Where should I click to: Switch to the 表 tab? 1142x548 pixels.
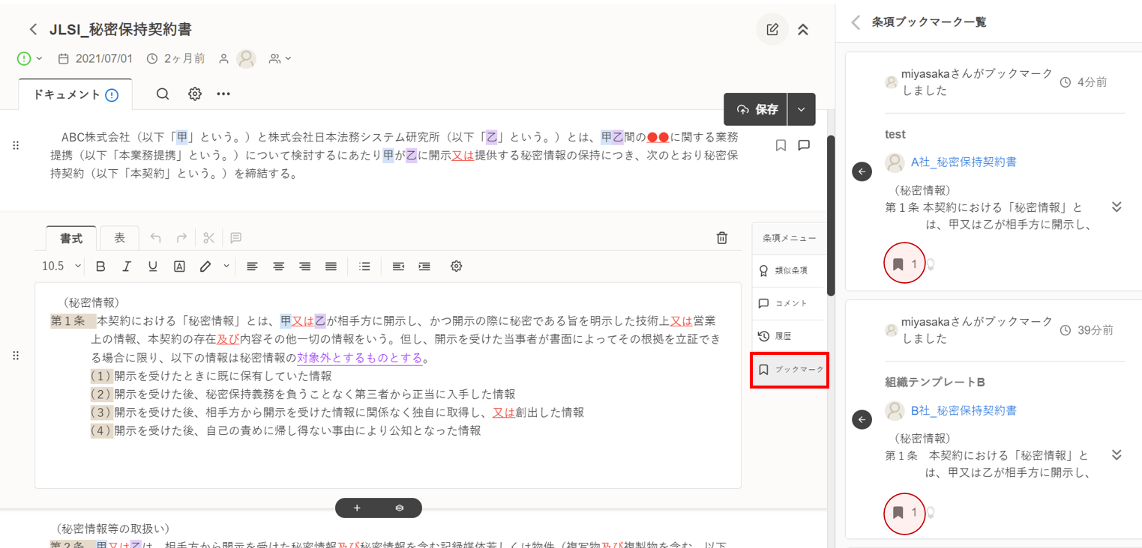[x=119, y=238]
